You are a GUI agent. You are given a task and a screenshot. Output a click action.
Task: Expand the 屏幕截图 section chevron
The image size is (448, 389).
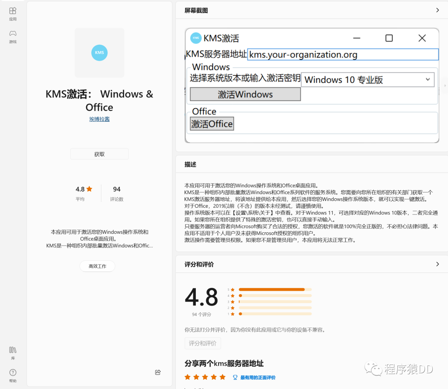click(437, 10)
